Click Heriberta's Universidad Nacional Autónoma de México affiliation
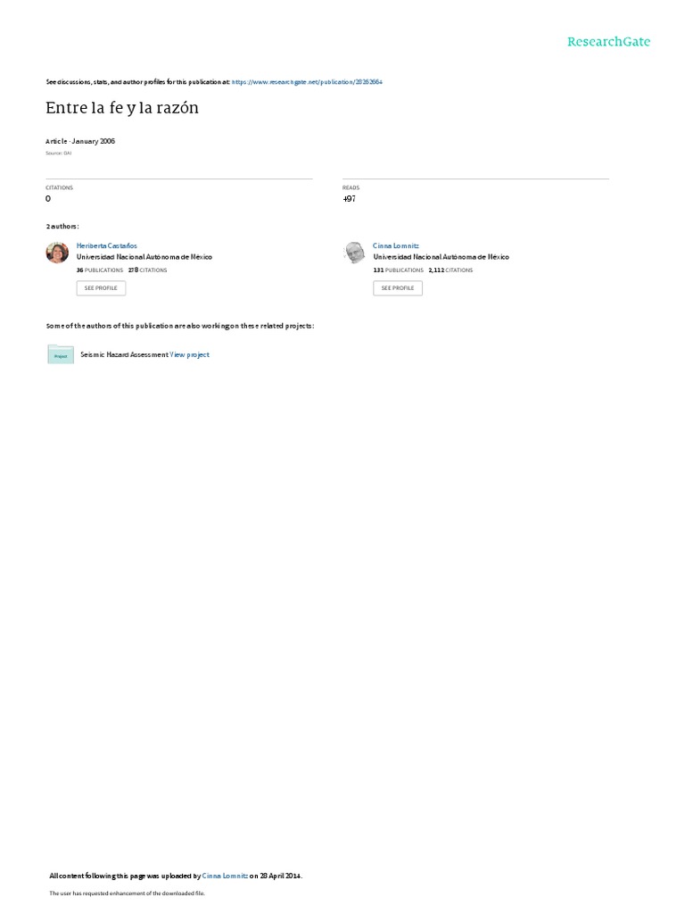The image size is (685, 914). (x=144, y=257)
